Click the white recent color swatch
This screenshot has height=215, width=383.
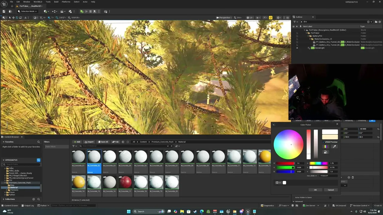coord(284,183)
